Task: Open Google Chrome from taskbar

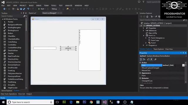Action: coord(91,102)
